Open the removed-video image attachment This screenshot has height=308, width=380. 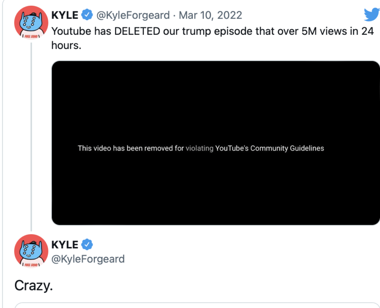(x=216, y=143)
